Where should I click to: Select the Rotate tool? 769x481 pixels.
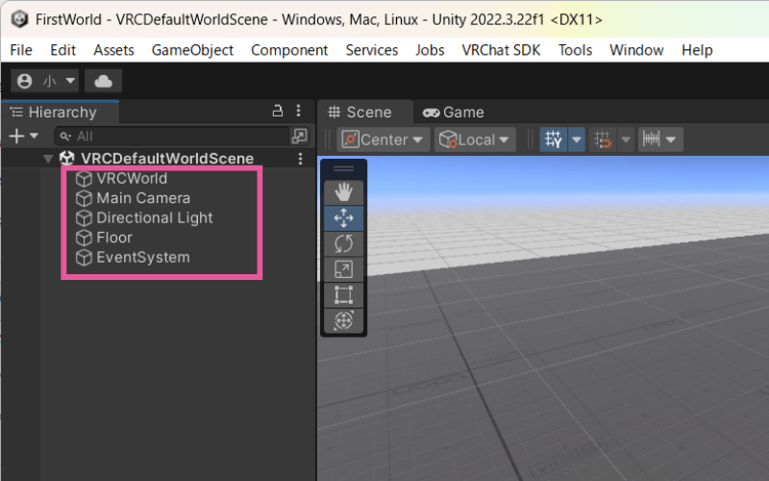click(x=343, y=243)
